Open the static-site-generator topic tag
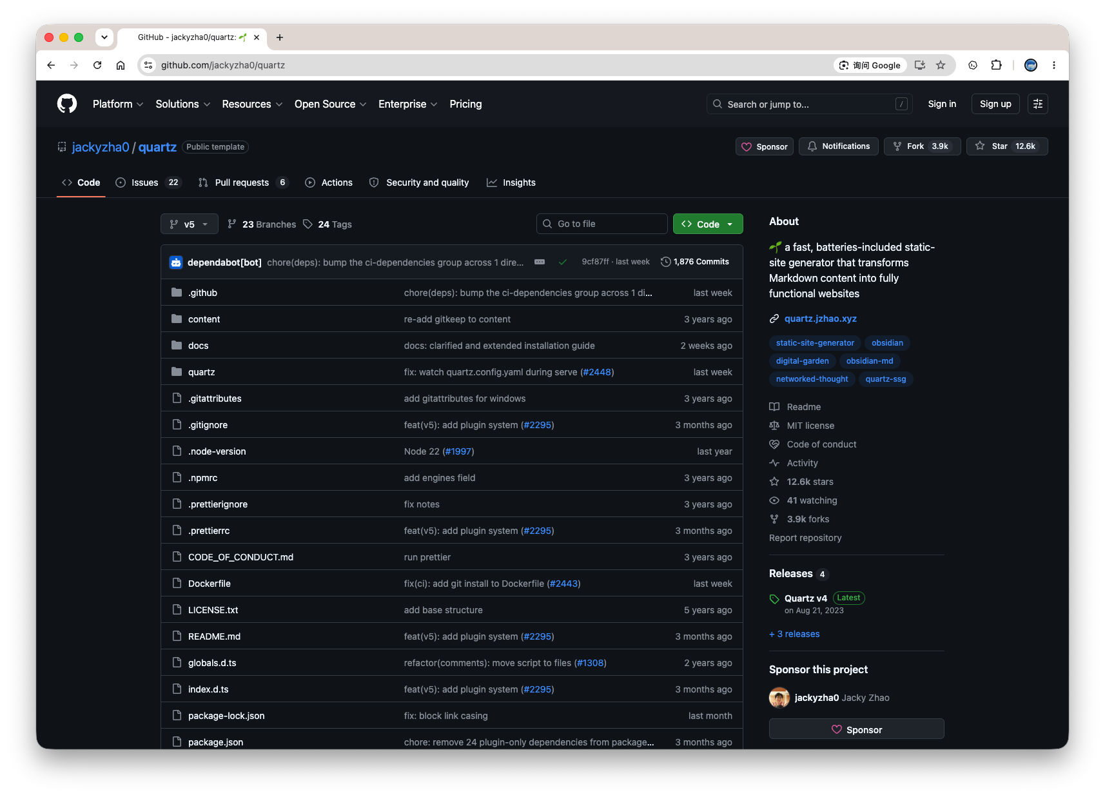 coord(815,343)
